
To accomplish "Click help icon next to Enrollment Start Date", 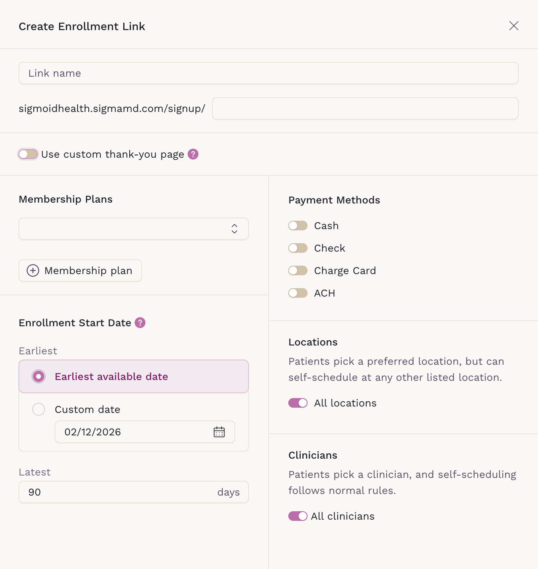I will pyautogui.click(x=140, y=323).
